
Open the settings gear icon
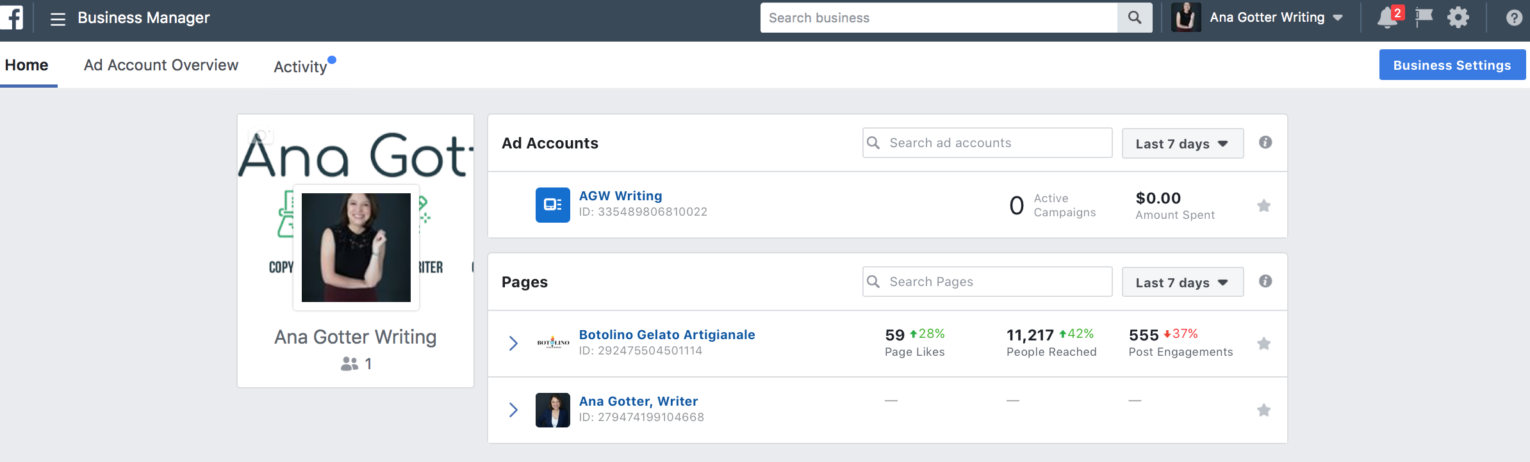pyautogui.click(x=1458, y=17)
